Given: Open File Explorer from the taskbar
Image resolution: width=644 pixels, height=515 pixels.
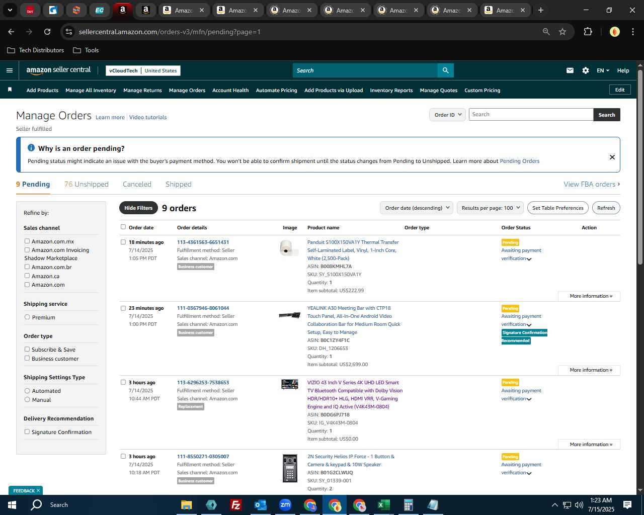Looking at the screenshot, I should pos(186,505).
